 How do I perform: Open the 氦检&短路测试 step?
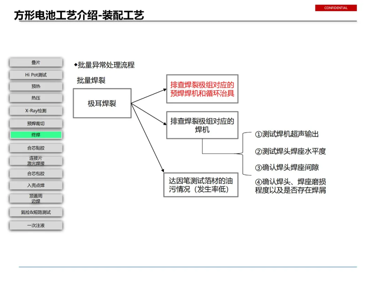(36, 212)
